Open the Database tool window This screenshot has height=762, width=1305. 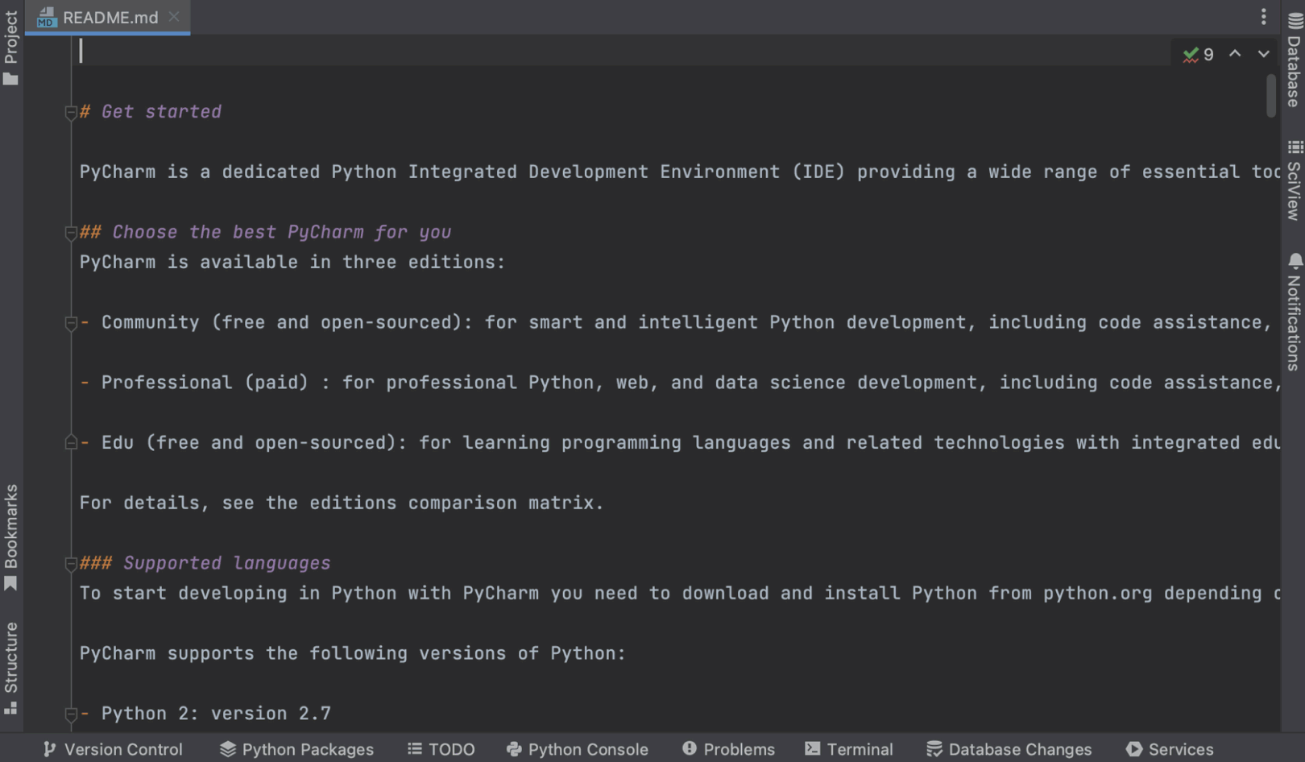[1294, 60]
